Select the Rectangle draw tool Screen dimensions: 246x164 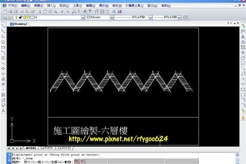[x=3, y=47]
